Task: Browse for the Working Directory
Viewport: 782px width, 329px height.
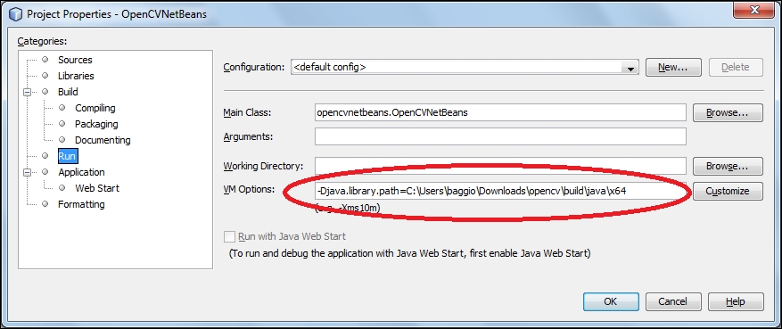Action: (728, 166)
